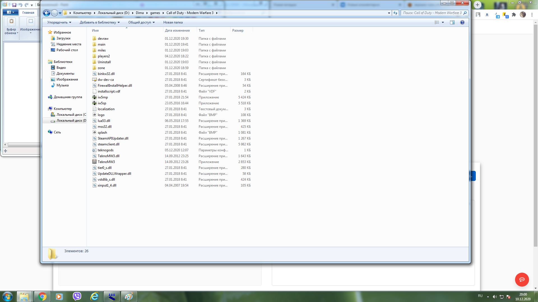
Task: Click the volume icon in system tray
Action: tap(495, 297)
